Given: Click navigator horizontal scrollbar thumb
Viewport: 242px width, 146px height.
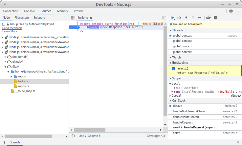Looking at the screenshot, I should point(29,136).
